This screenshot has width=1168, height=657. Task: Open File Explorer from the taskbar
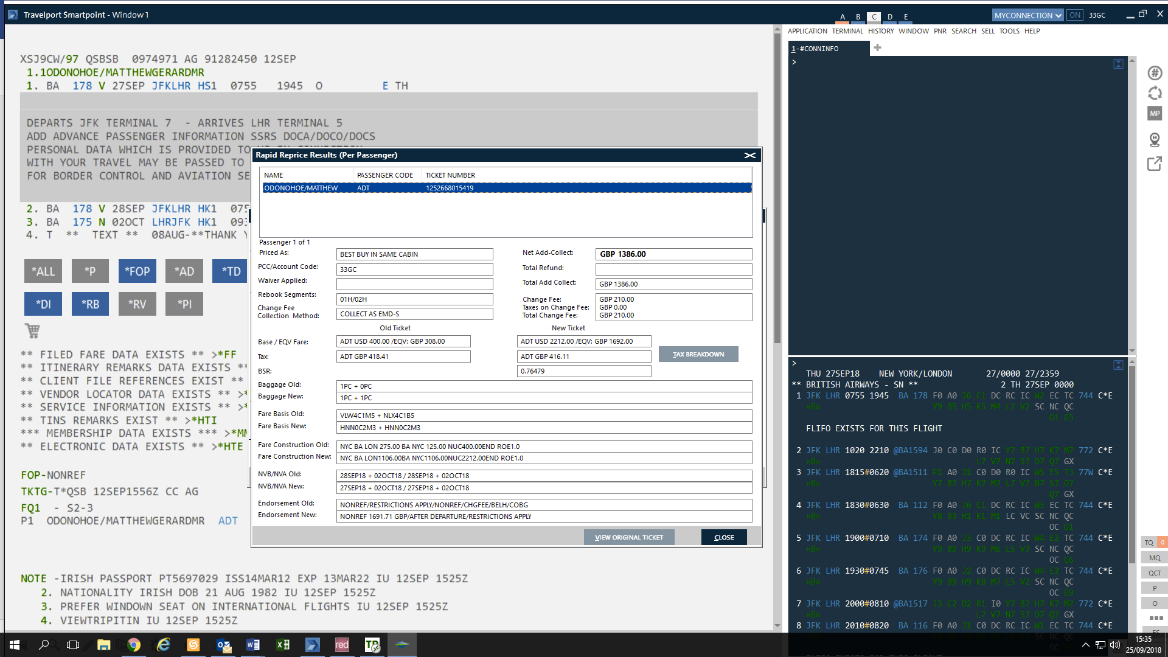104,645
